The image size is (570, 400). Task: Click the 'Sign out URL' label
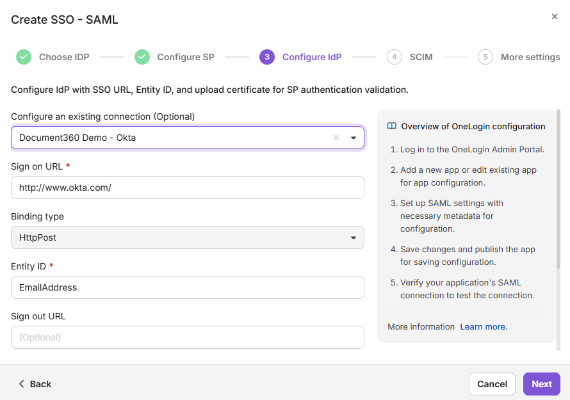(x=38, y=316)
